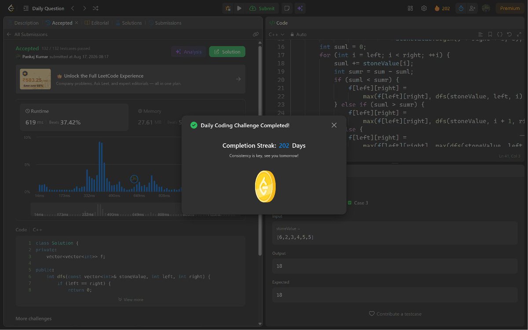Open the Solutions tab
The image size is (528, 330).
[x=129, y=23]
